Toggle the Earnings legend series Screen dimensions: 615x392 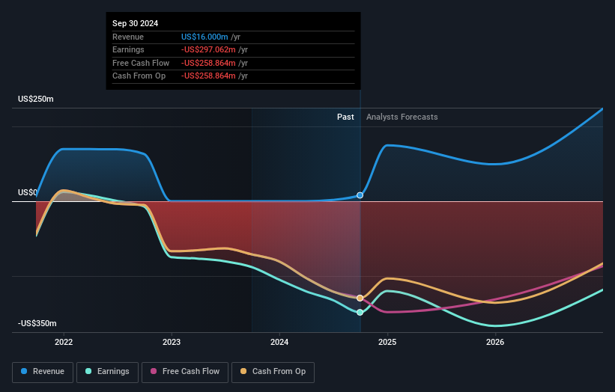tap(107, 372)
